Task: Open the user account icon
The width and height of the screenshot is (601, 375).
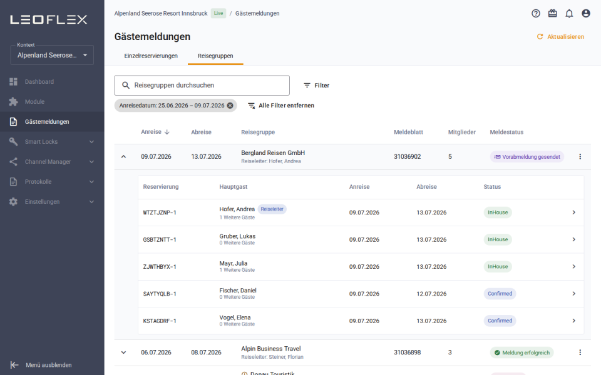Action: tap(586, 13)
